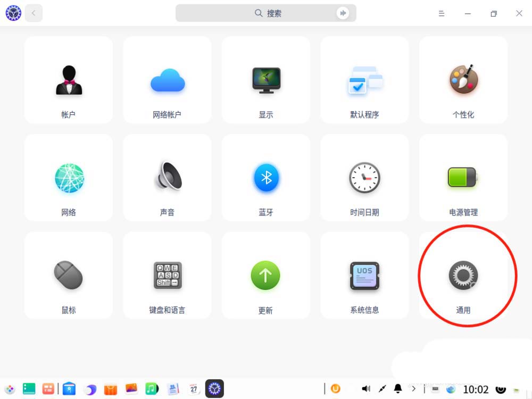
Task: Open the 蓝牙 Bluetooth settings
Action: [x=266, y=178]
